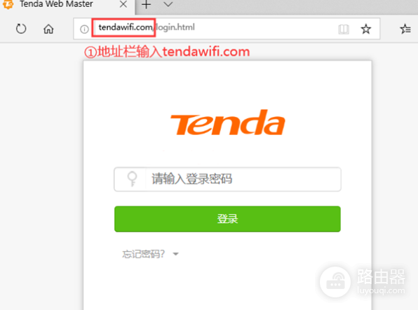
Task: Open the favorites hub icon
Action: pyautogui.click(x=405, y=29)
